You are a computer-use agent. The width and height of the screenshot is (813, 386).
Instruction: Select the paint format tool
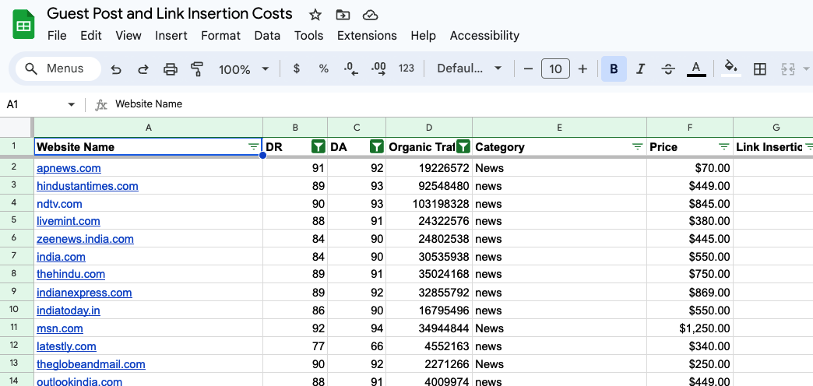click(197, 69)
